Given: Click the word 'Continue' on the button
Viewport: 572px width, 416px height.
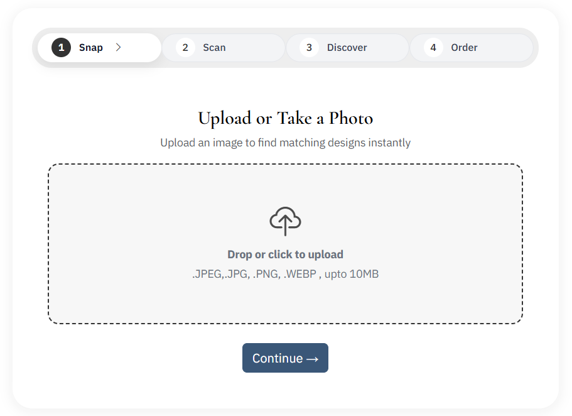Looking at the screenshot, I should click(278, 358).
